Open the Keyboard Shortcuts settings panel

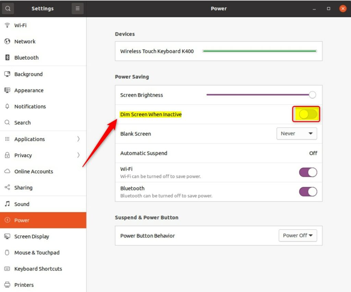click(x=38, y=269)
